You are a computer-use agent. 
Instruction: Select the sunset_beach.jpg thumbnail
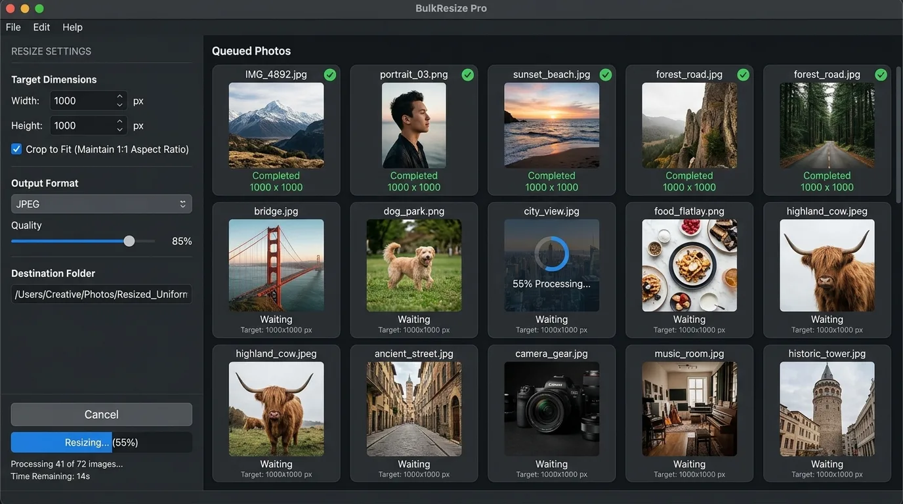(x=551, y=125)
